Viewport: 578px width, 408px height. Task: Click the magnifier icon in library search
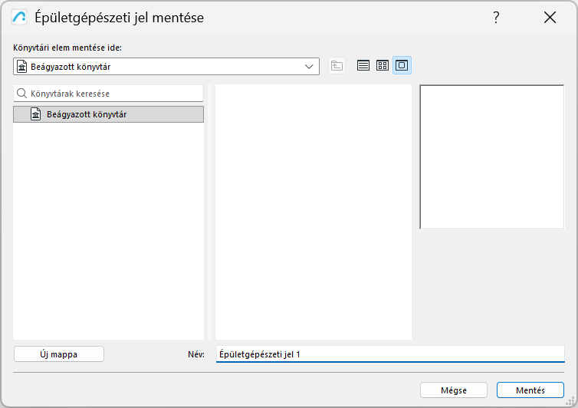coord(22,94)
